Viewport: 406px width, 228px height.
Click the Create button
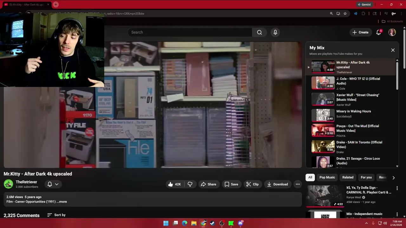[360, 32]
